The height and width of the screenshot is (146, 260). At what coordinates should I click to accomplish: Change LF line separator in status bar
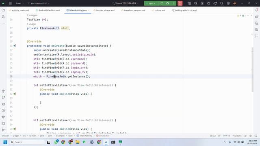(219, 136)
